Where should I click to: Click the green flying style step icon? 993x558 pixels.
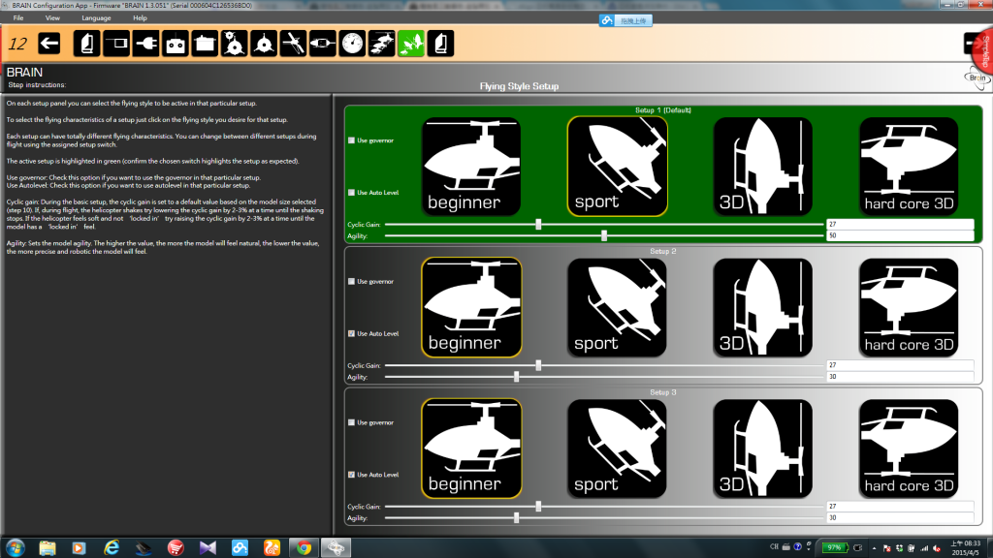pos(411,44)
